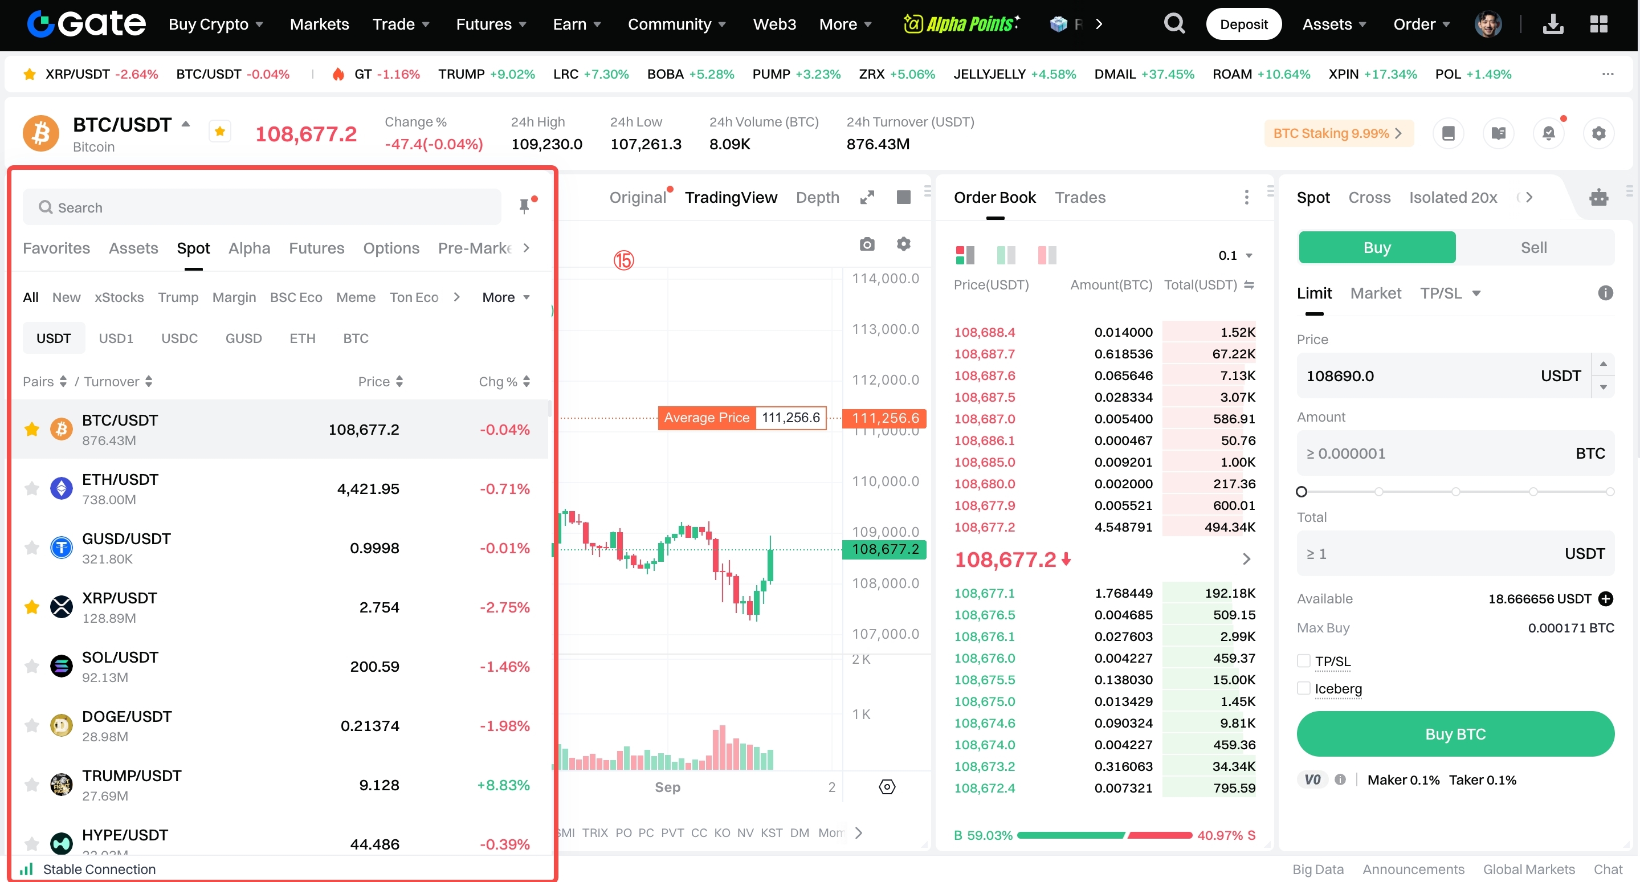Take a chart snapshot with camera icon
Screen dimensions: 1640x882
coord(867,244)
